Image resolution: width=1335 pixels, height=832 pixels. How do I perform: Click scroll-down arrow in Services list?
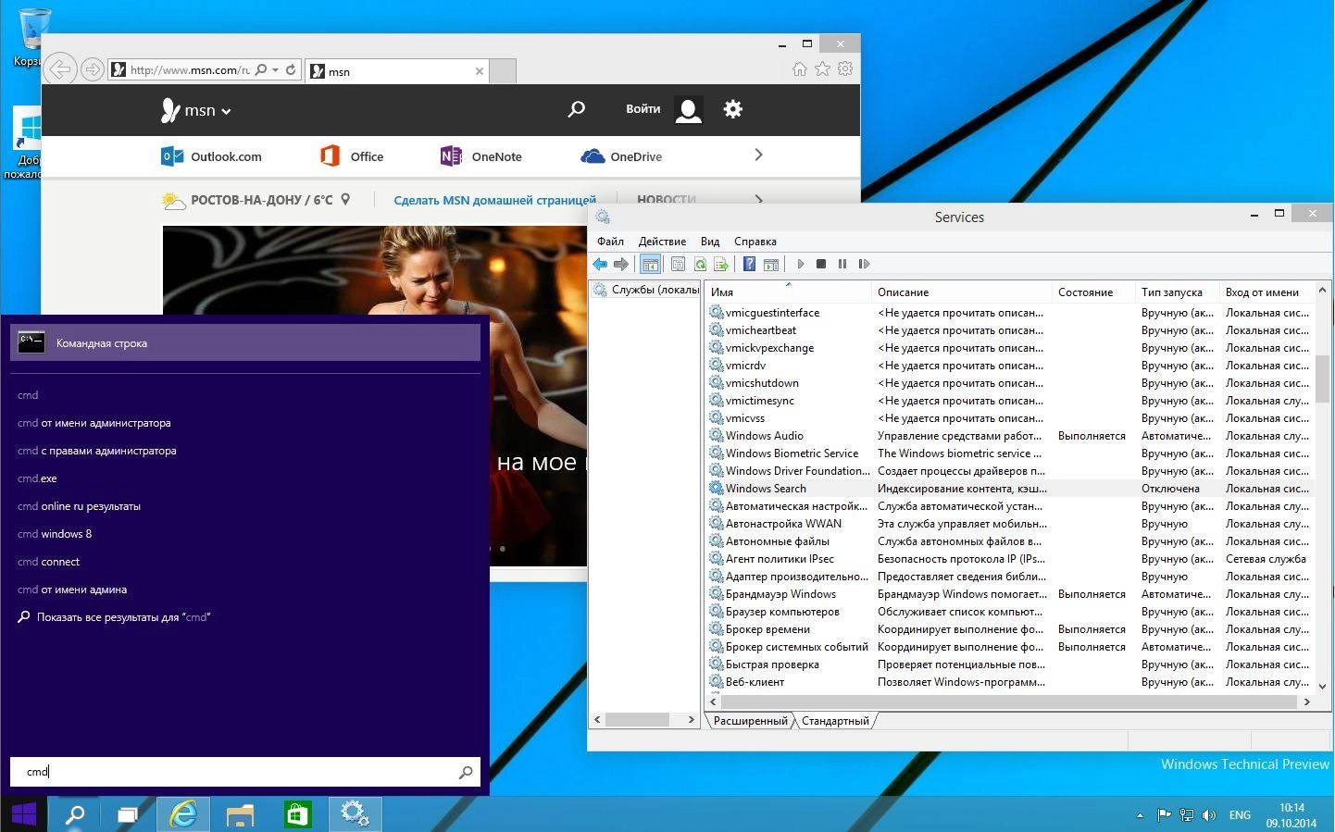(1322, 686)
